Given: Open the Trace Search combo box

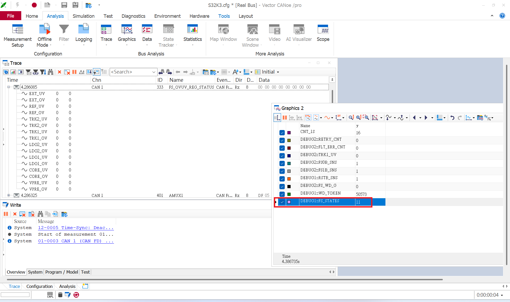Looking at the screenshot, I should point(133,72).
